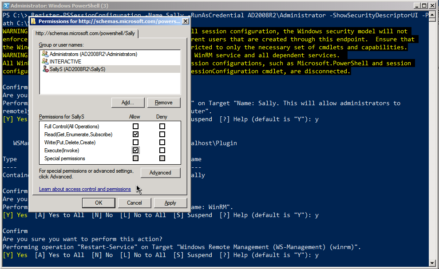Remove the selected SallyS user
This screenshot has width=439, height=269.
pos(163,103)
